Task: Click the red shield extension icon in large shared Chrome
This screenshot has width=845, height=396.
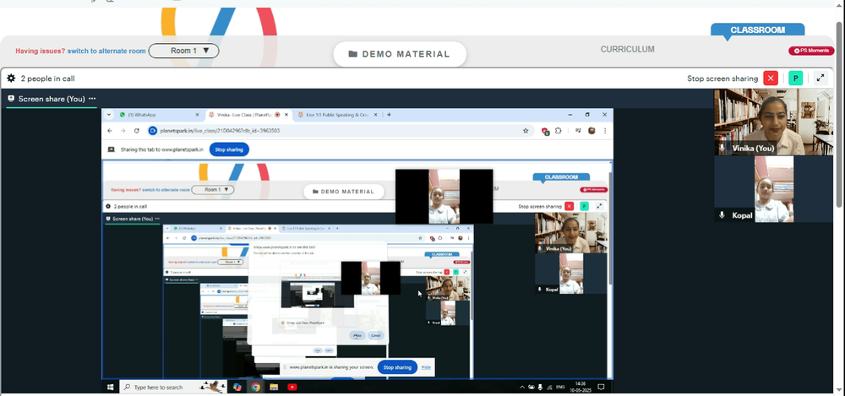Action: tap(545, 131)
